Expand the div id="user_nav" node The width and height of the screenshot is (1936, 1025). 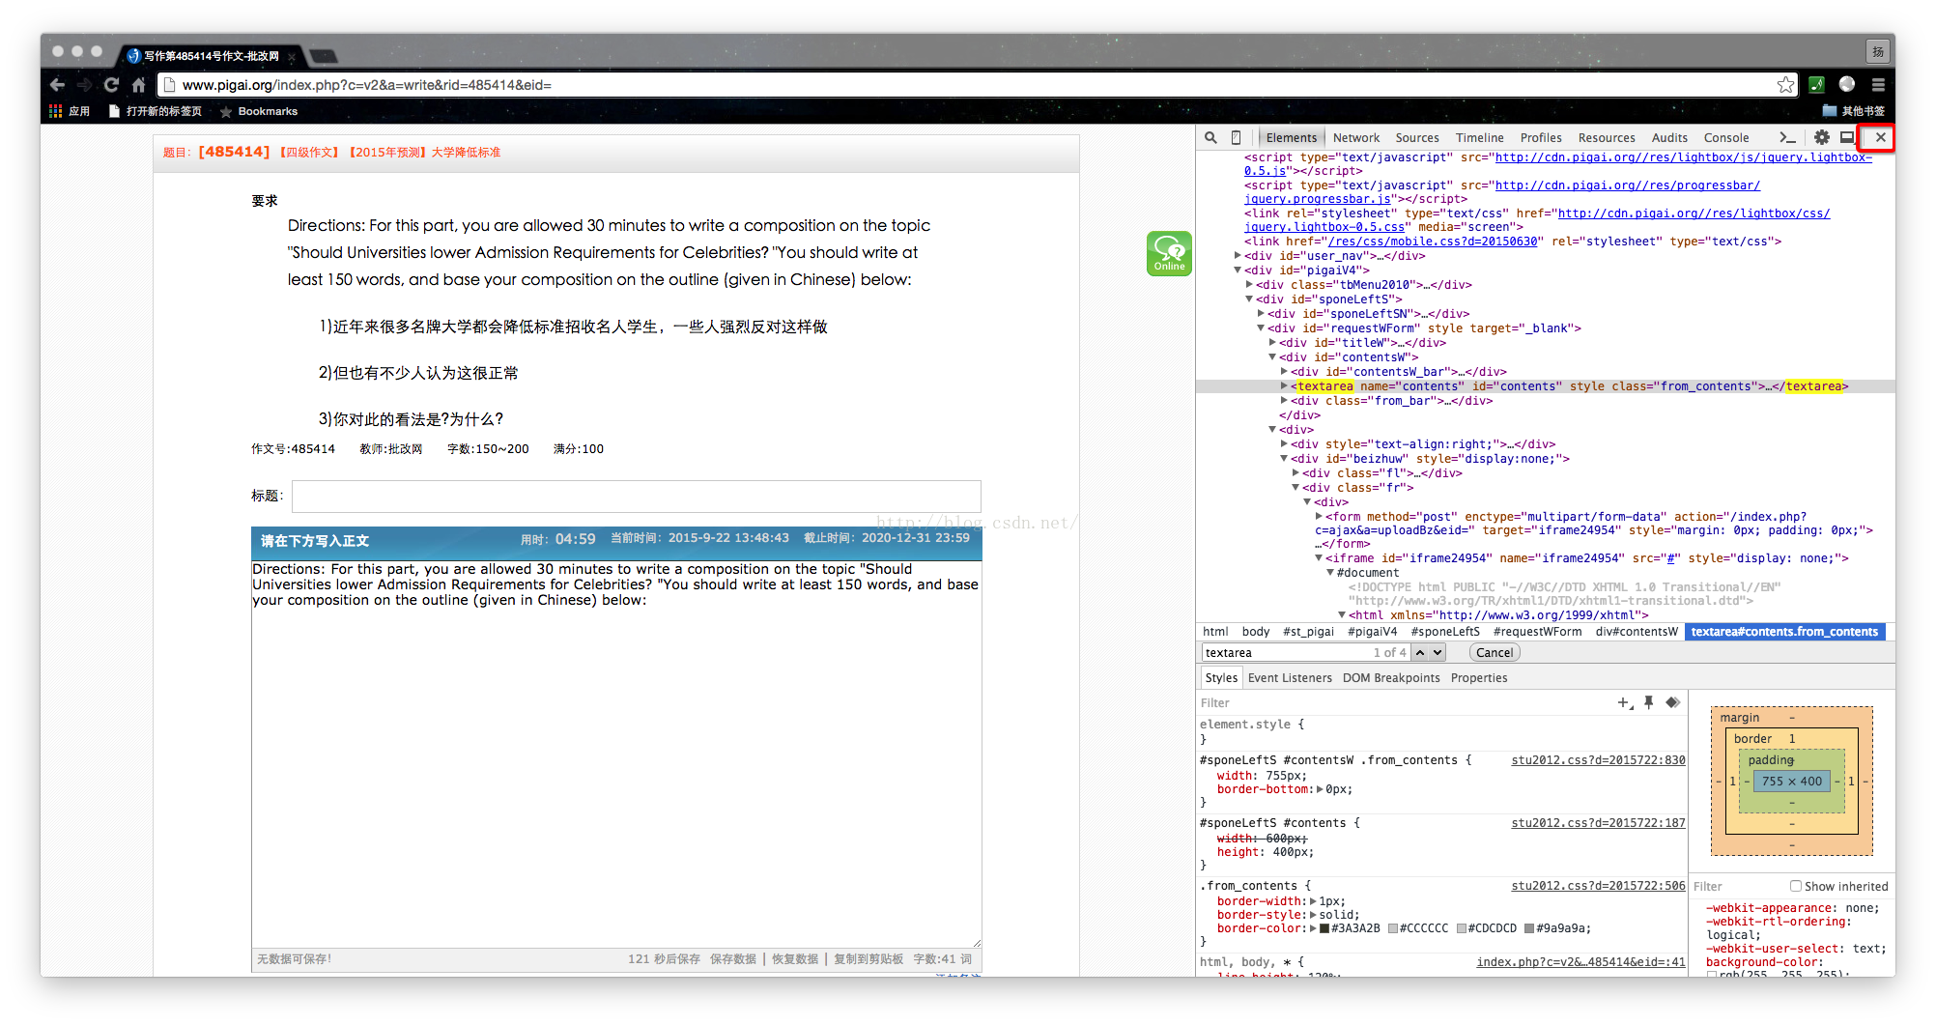[x=1238, y=256]
